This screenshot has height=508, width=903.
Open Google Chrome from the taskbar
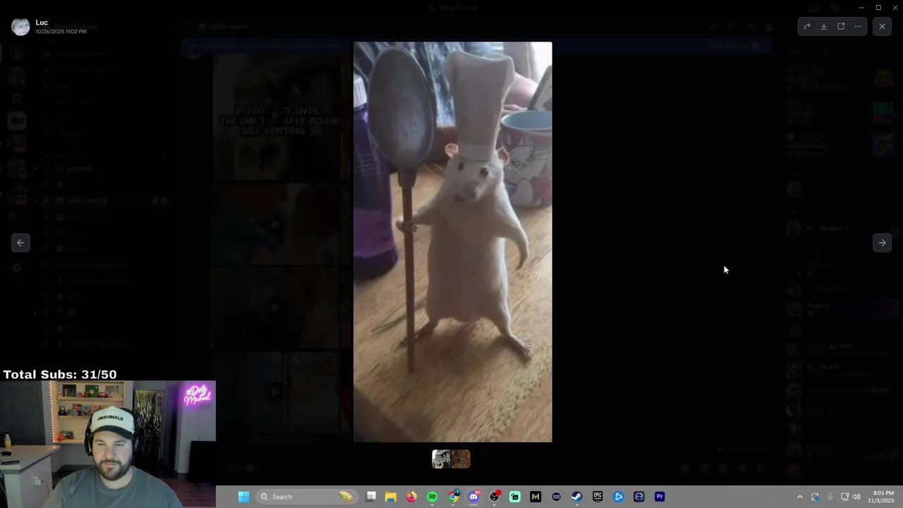pyautogui.click(x=453, y=497)
